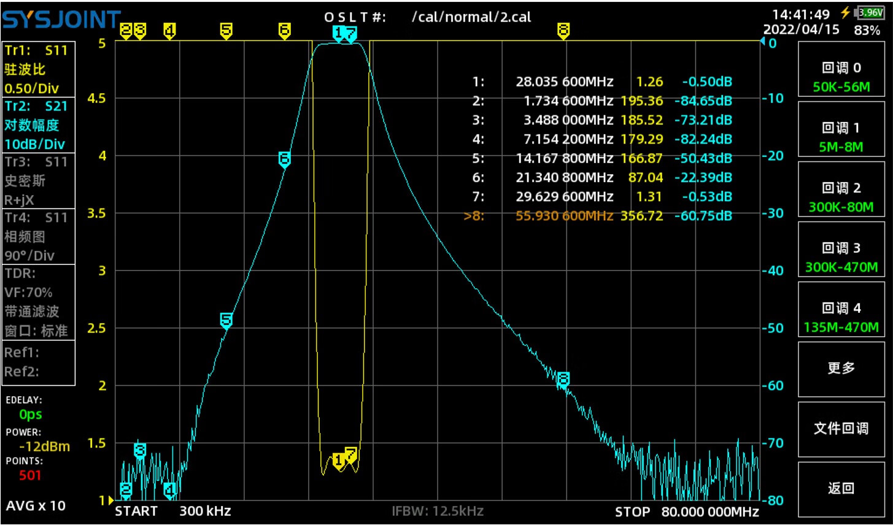Click yellow marker 4 flag at top

click(x=169, y=30)
